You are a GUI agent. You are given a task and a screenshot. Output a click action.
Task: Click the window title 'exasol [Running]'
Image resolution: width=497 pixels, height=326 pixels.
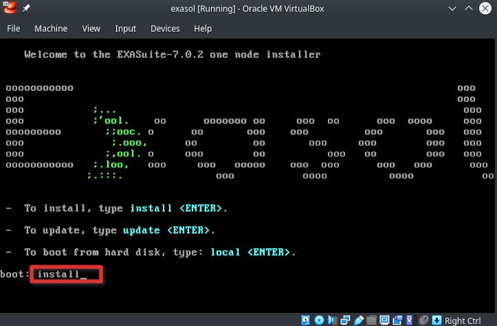(x=203, y=8)
